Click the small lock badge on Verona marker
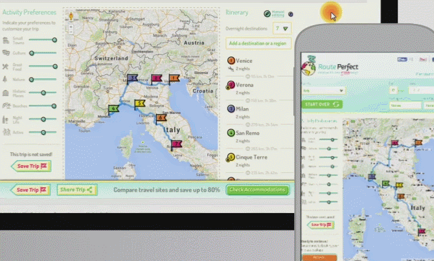 point(228,87)
